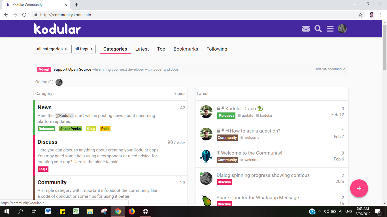Open the Kodular Draco topic
Image resolution: width=387 pixels, height=217 pixels.
[x=241, y=108]
